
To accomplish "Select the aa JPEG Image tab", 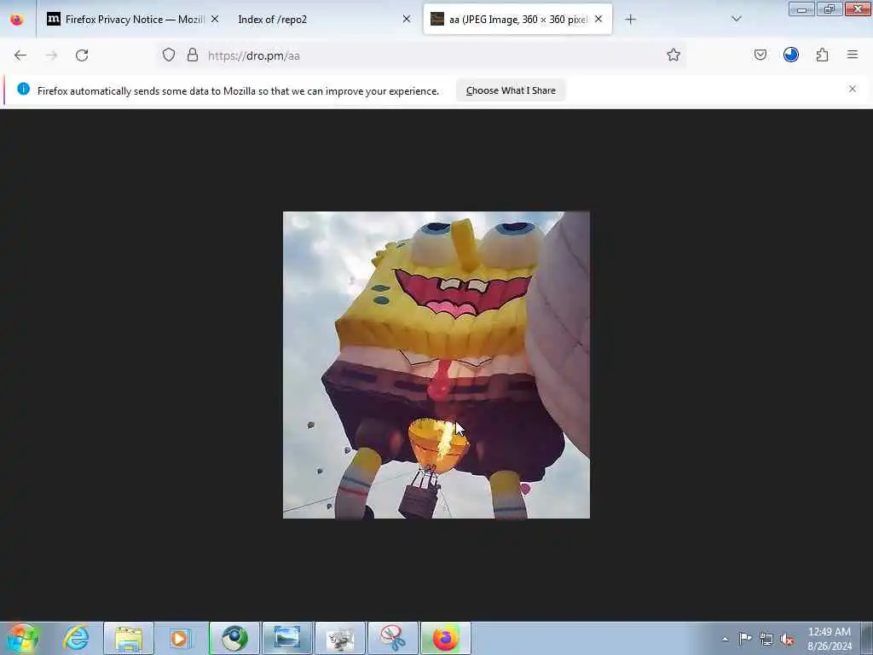I will [517, 20].
